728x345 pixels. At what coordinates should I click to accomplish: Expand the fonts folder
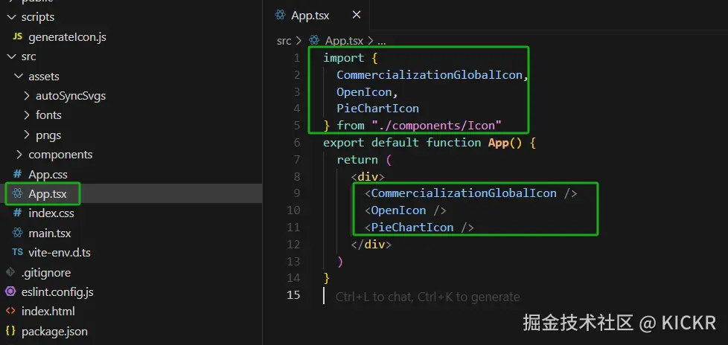pyautogui.click(x=26, y=115)
